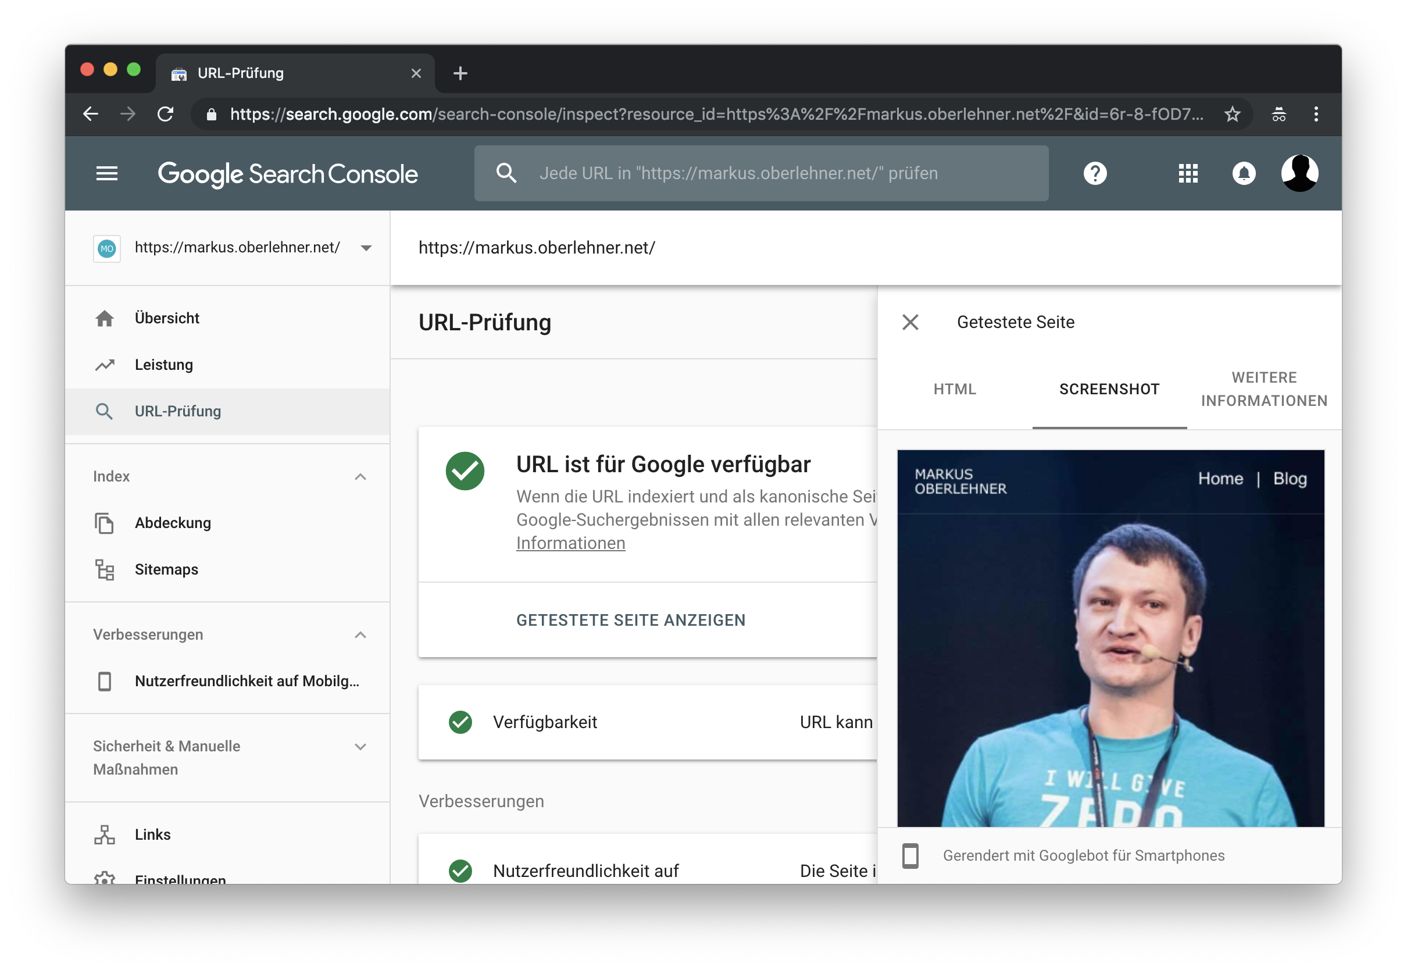
Task: Open the hamburger navigation menu
Action: click(107, 174)
